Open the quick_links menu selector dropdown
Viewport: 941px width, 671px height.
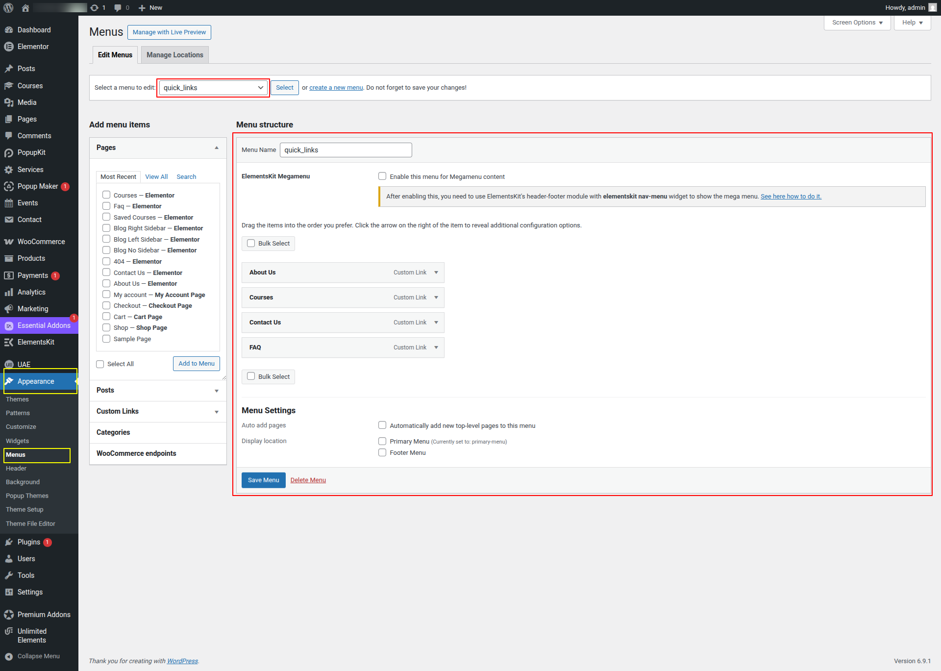click(x=213, y=88)
